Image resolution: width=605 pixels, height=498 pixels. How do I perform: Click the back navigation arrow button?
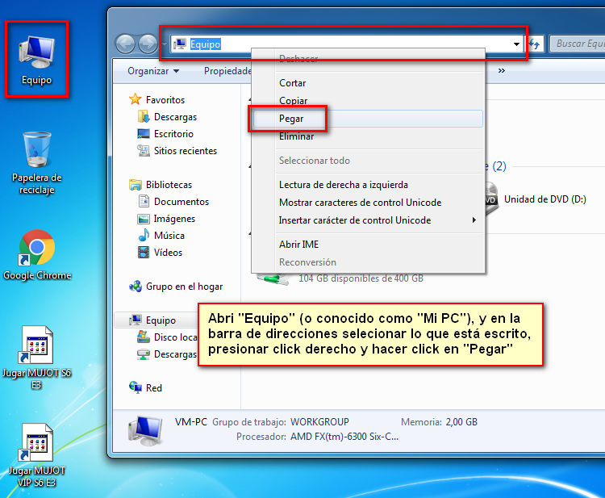[125, 44]
